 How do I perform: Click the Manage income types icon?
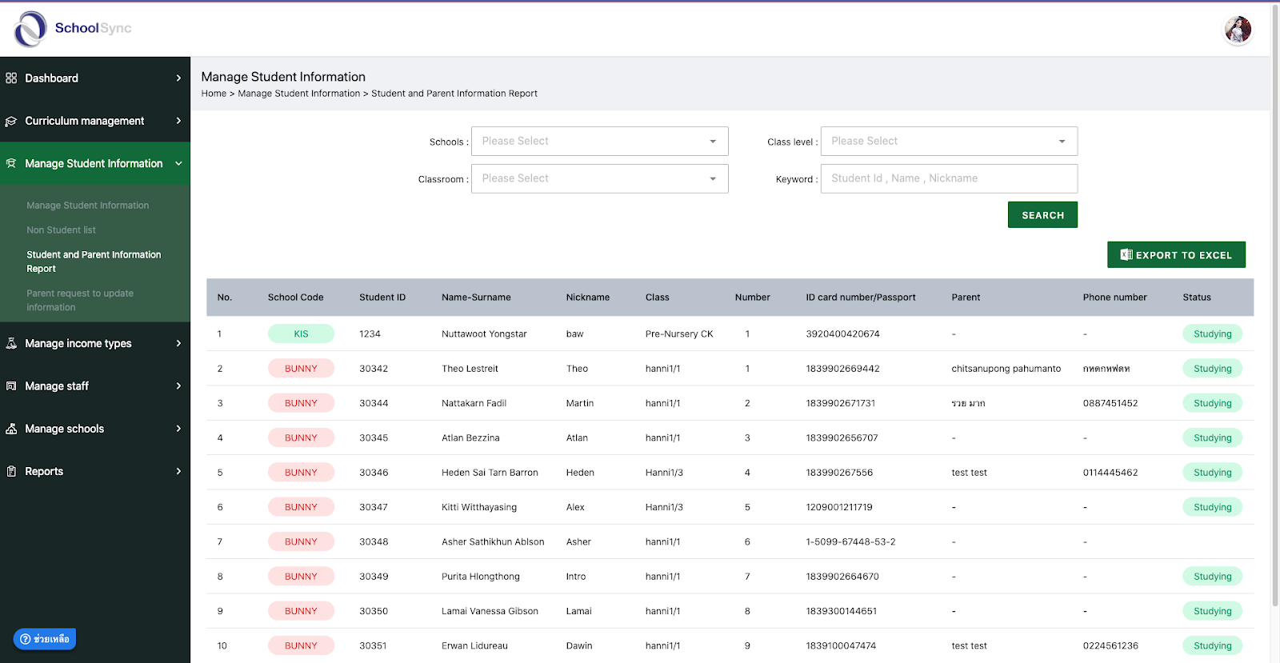pos(11,343)
